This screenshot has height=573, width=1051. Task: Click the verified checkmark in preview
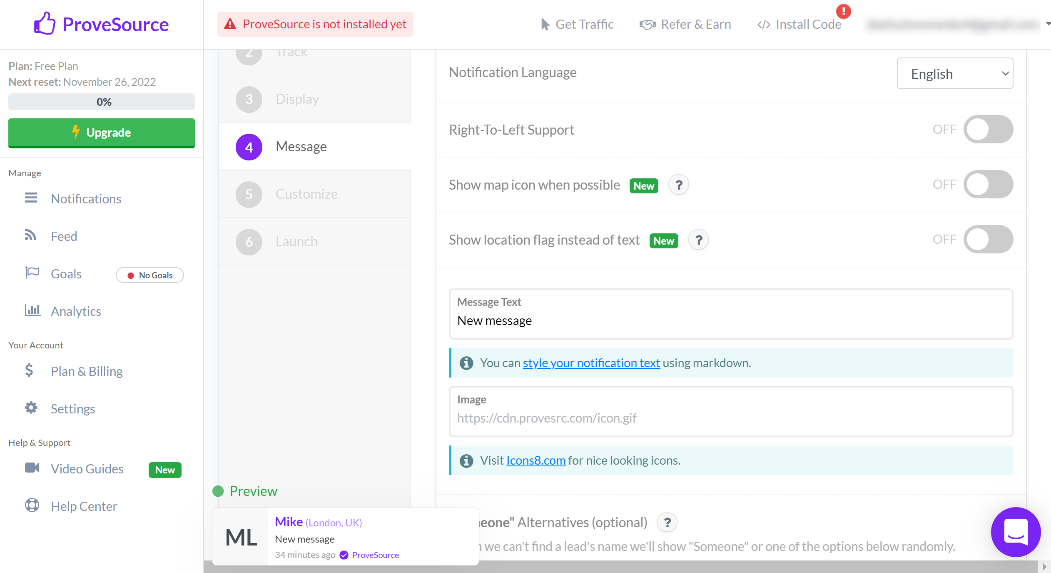pyautogui.click(x=344, y=555)
